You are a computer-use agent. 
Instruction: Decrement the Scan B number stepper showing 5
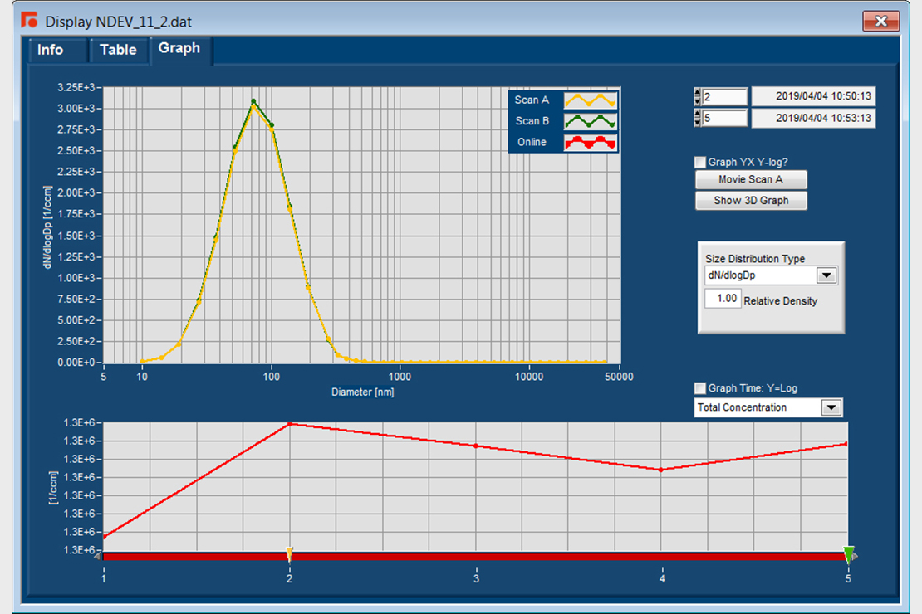point(698,122)
